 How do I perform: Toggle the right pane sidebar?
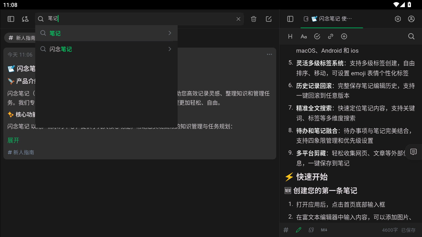click(290, 19)
